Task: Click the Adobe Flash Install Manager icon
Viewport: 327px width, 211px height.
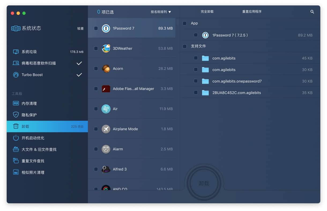Action: (106, 89)
